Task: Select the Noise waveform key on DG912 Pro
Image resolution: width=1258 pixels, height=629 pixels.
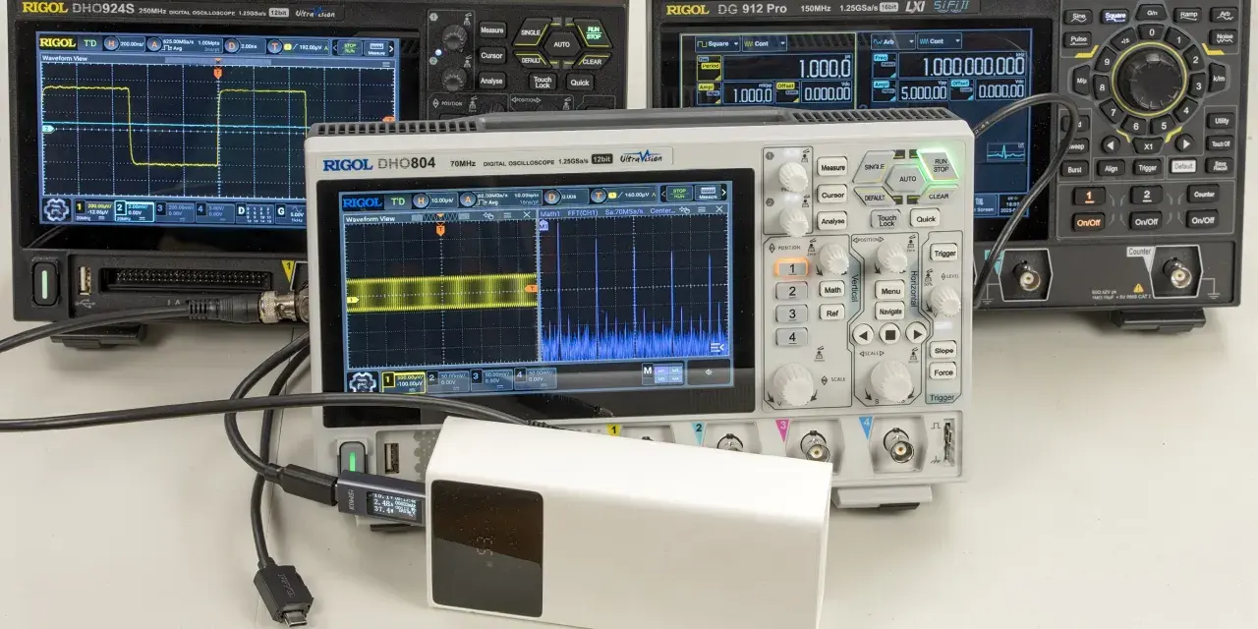Action: tap(1223, 36)
